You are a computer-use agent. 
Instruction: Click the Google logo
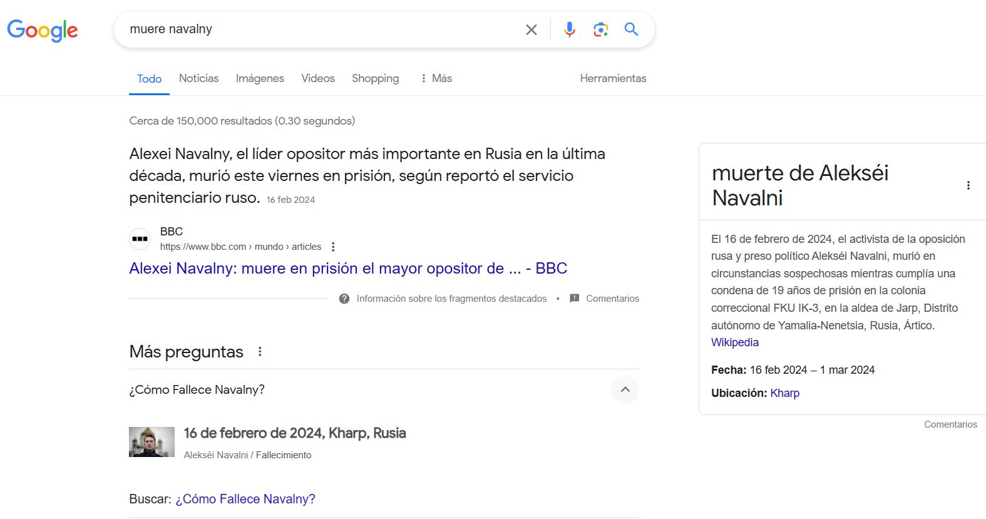pyautogui.click(x=43, y=30)
